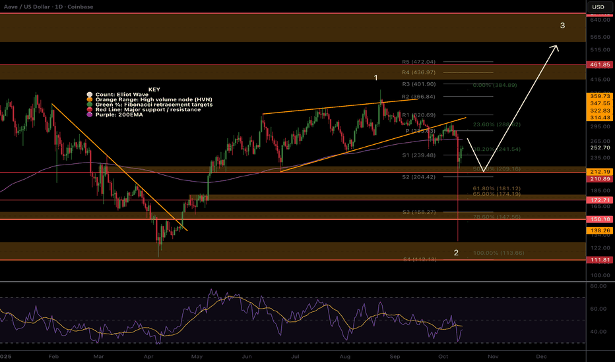
Task: Click the current price label 252.70
Action: point(599,149)
